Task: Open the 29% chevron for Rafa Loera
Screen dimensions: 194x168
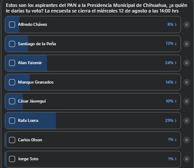Action: (x=171, y=121)
